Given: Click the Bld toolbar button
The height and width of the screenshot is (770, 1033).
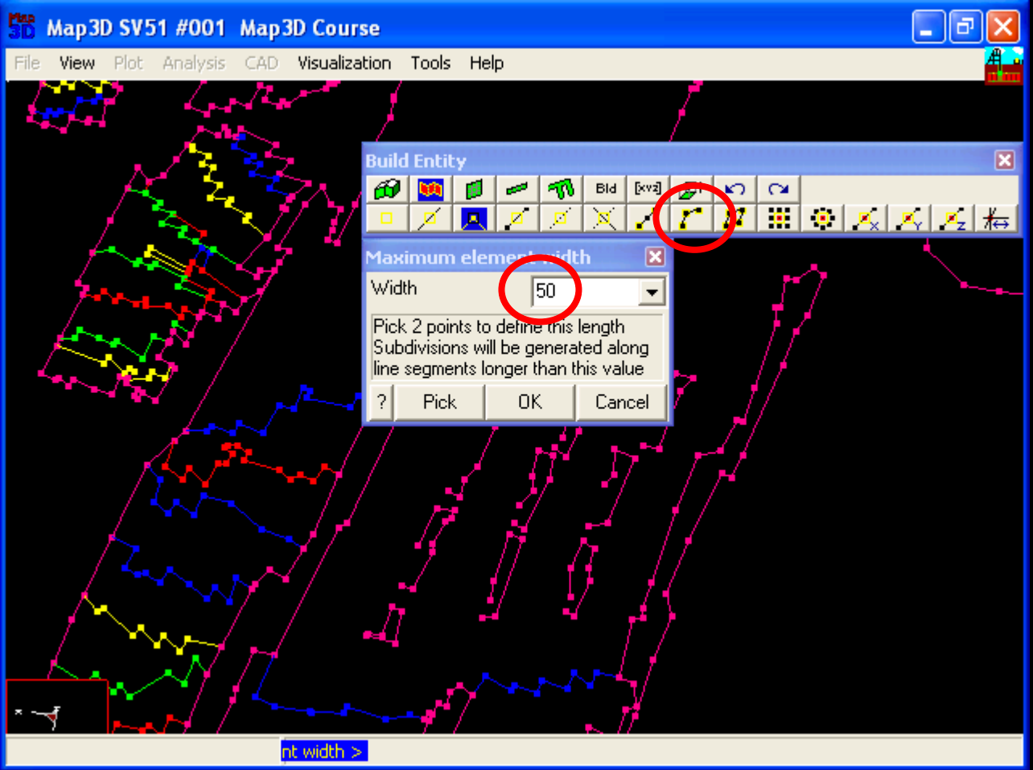Looking at the screenshot, I should [605, 189].
